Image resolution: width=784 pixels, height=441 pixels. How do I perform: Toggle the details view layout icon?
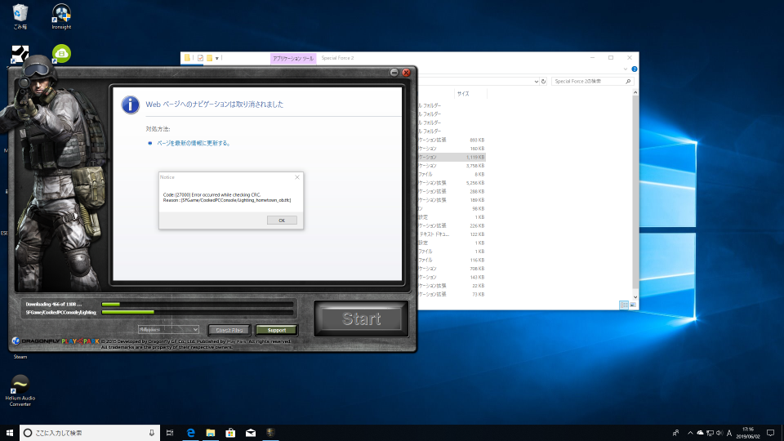(623, 305)
